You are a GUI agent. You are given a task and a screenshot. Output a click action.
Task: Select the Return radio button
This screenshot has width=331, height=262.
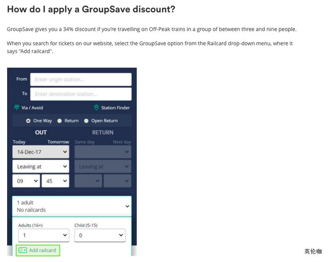(60, 121)
